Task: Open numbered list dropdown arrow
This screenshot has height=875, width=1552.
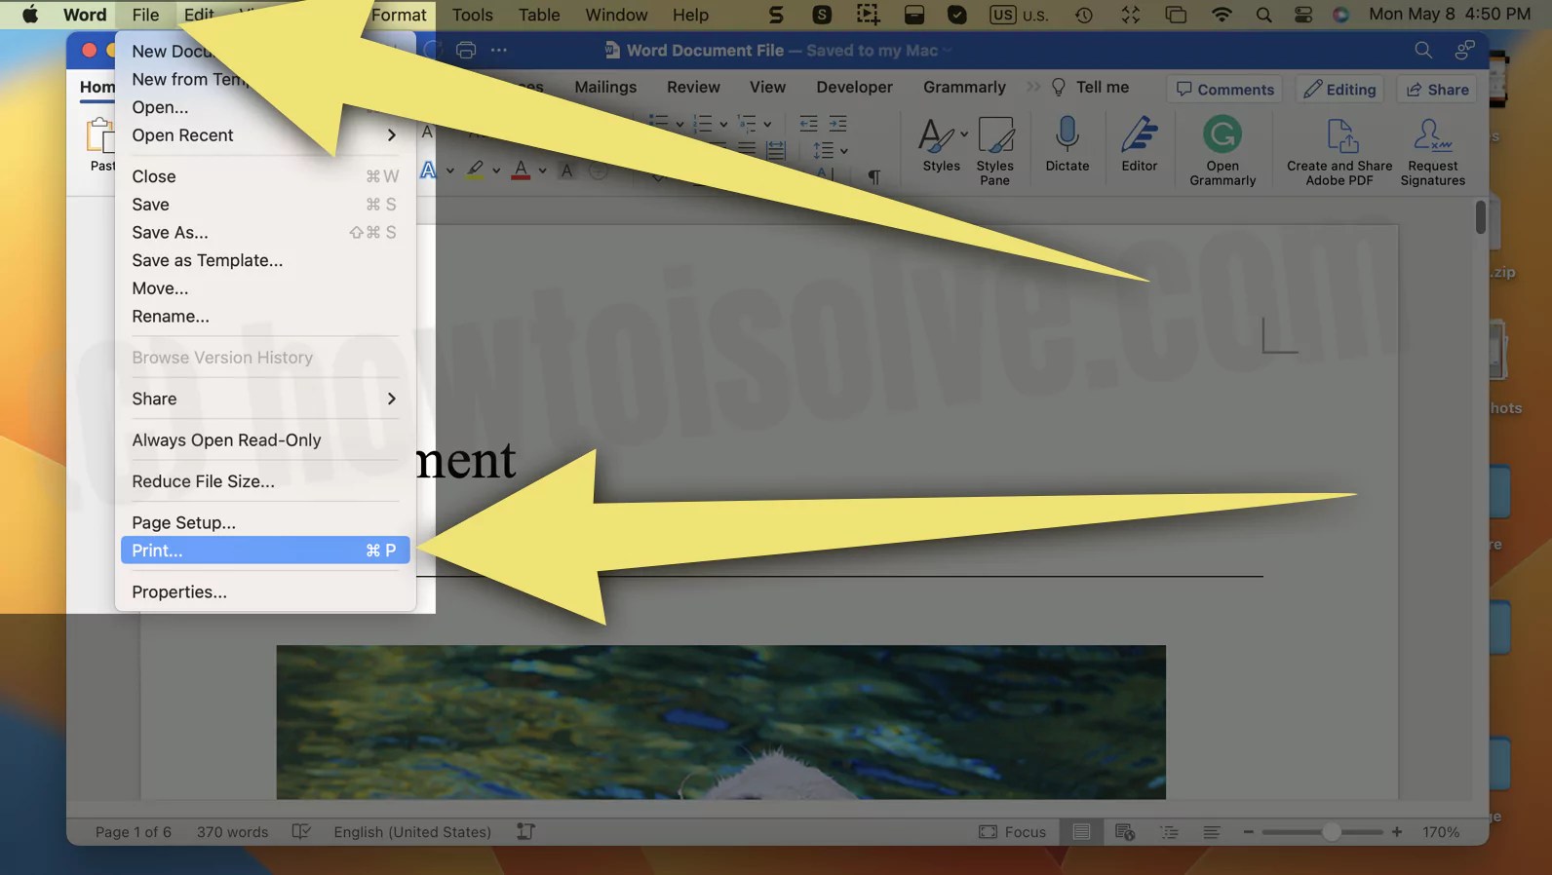Action: click(723, 125)
